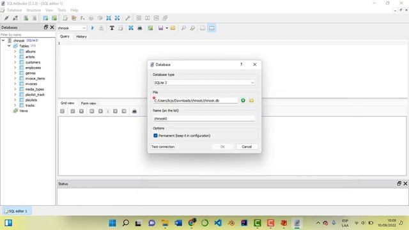The image size is (409, 230).
Task: Click Add a database toolbar icon
Action: coord(26,18)
